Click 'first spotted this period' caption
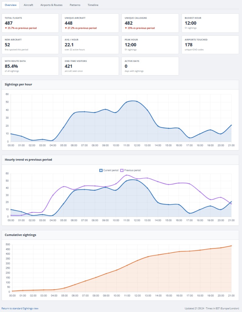The image size is (242, 312). [x=16, y=50]
